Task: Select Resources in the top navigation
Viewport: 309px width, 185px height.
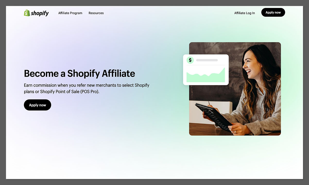Action: coord(96,13)
